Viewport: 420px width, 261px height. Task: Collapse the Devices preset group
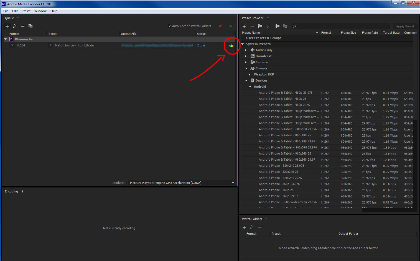[x=246, y=80]
